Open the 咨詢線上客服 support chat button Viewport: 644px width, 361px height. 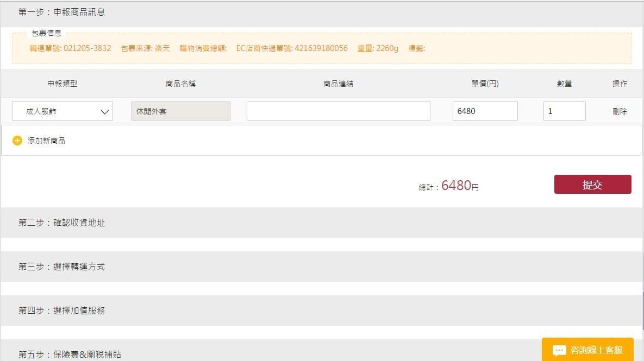(x=596, y=350)
